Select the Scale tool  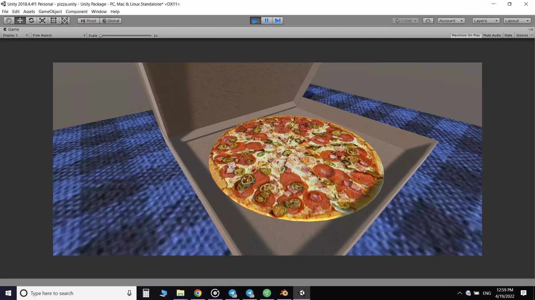pyautogui.click(x=42, y=21)
